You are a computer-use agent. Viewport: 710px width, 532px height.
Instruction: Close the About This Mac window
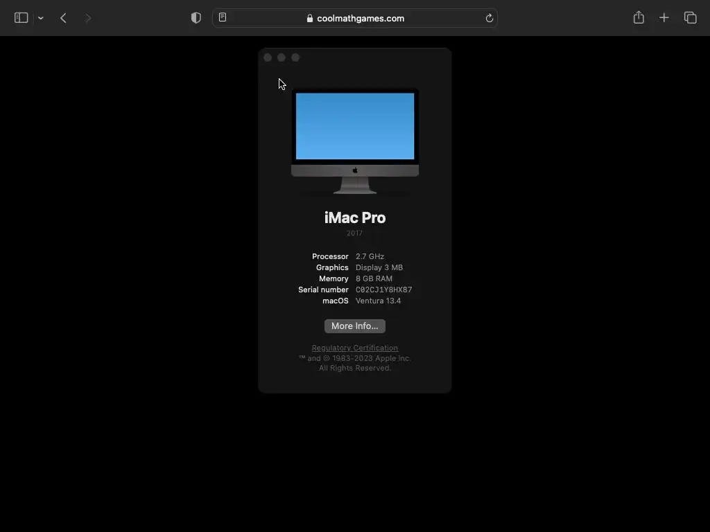[268, 57]
